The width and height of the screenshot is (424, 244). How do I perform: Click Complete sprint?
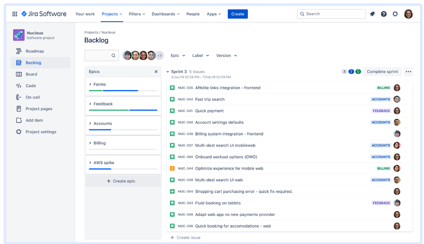(x=382, y=71)
